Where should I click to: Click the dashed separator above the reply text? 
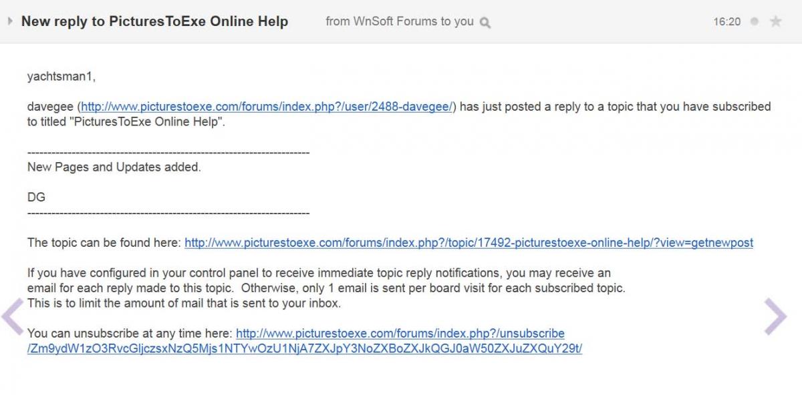point(168,153)
